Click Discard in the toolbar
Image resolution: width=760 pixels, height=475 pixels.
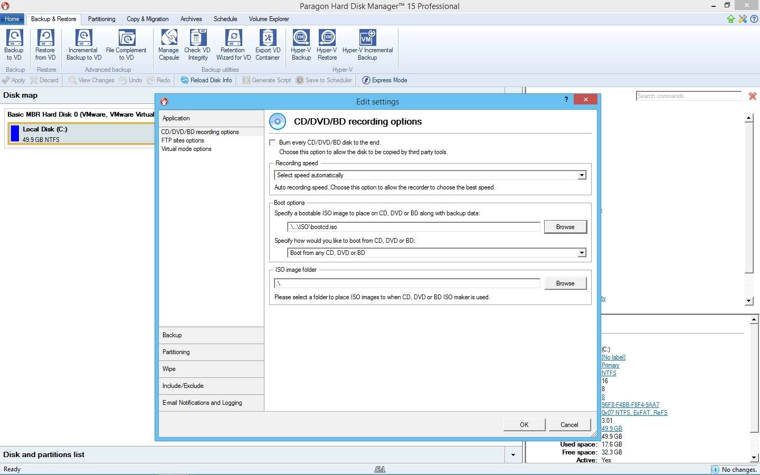[44, 80]
